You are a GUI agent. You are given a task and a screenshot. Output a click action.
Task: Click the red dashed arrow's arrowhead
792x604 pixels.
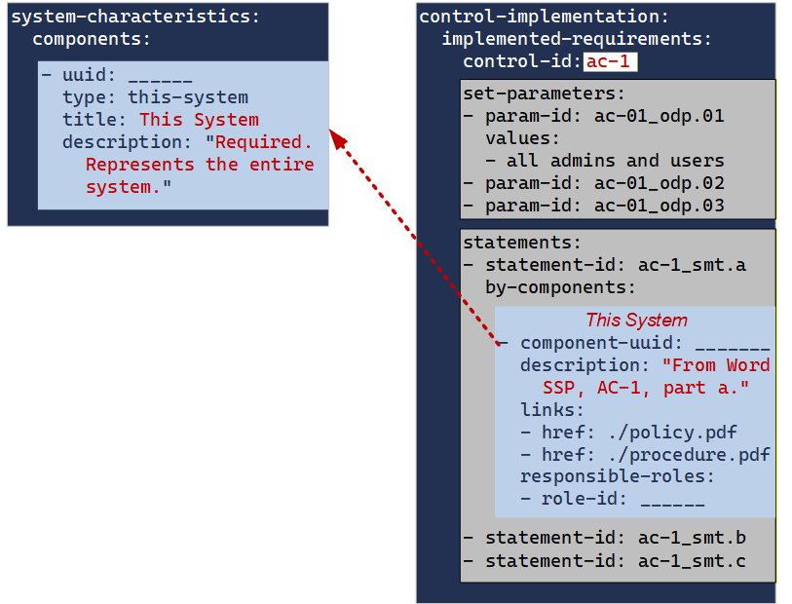(x=337, y=138)
